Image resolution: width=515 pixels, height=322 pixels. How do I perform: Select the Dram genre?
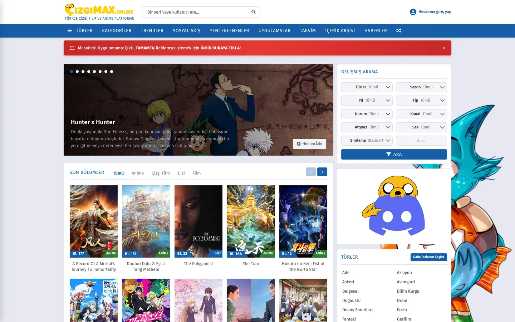pos(402,301)
